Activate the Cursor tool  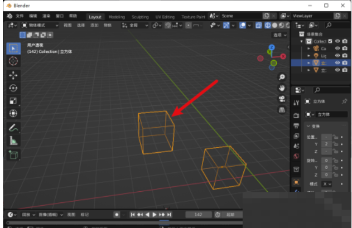[13, 61]
